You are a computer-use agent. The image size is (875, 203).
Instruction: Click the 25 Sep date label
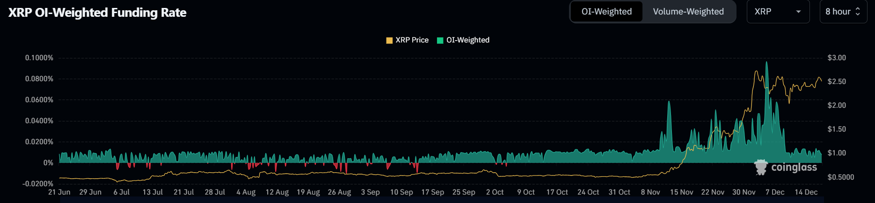[x=464, y=192]
